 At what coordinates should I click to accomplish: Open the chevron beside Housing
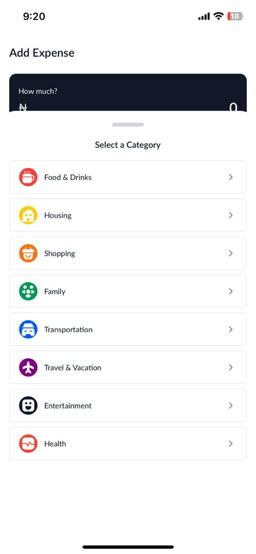[230, 215]
